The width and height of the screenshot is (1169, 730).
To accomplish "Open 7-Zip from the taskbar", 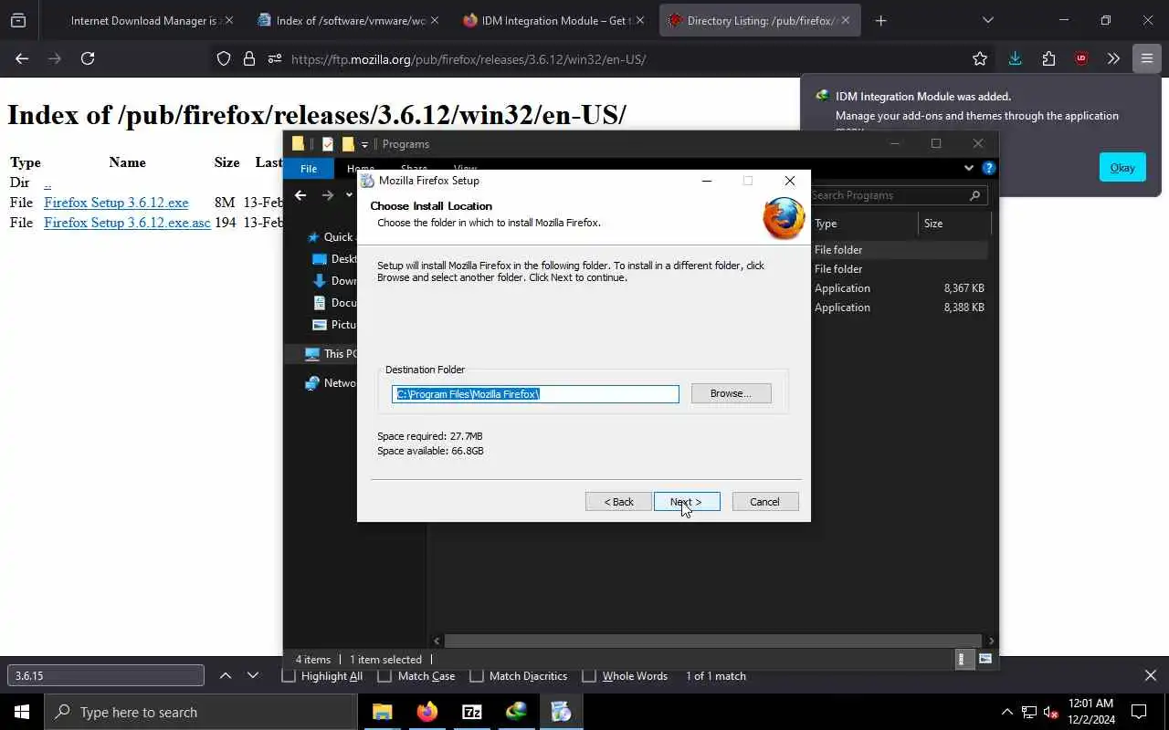I will pos(471,712).
